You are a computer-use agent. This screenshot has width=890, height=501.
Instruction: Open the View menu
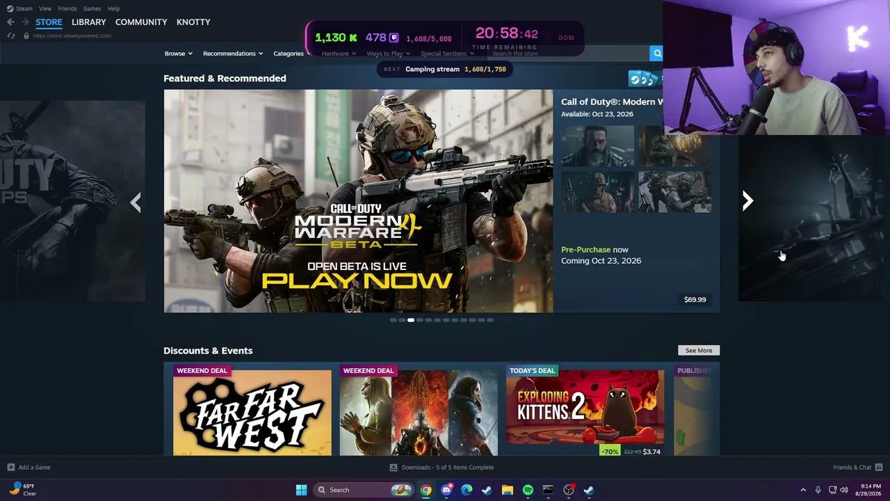[x=45, y=8]
